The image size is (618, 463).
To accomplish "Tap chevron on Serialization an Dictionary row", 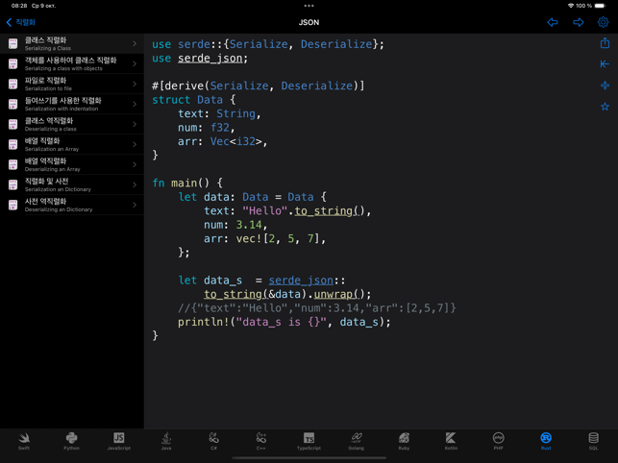I will point(135,184).
